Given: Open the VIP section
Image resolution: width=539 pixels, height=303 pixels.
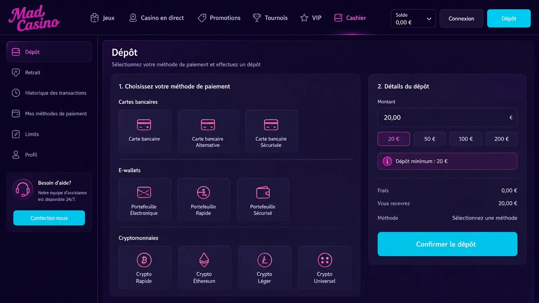Looking at the screenshot, I should 311,18.
